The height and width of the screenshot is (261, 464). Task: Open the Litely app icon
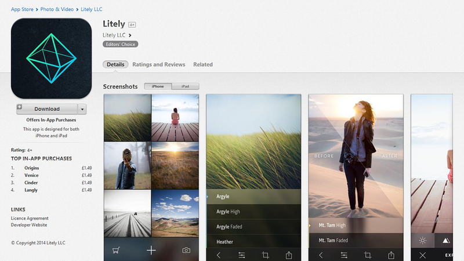[51, 59]
